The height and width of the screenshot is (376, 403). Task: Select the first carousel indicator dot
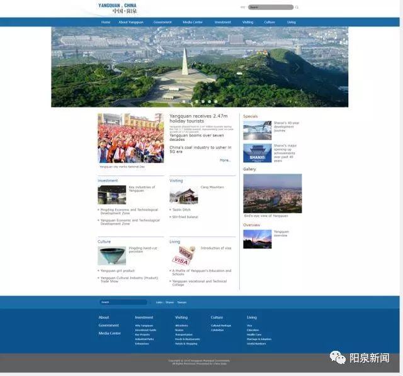183,101
